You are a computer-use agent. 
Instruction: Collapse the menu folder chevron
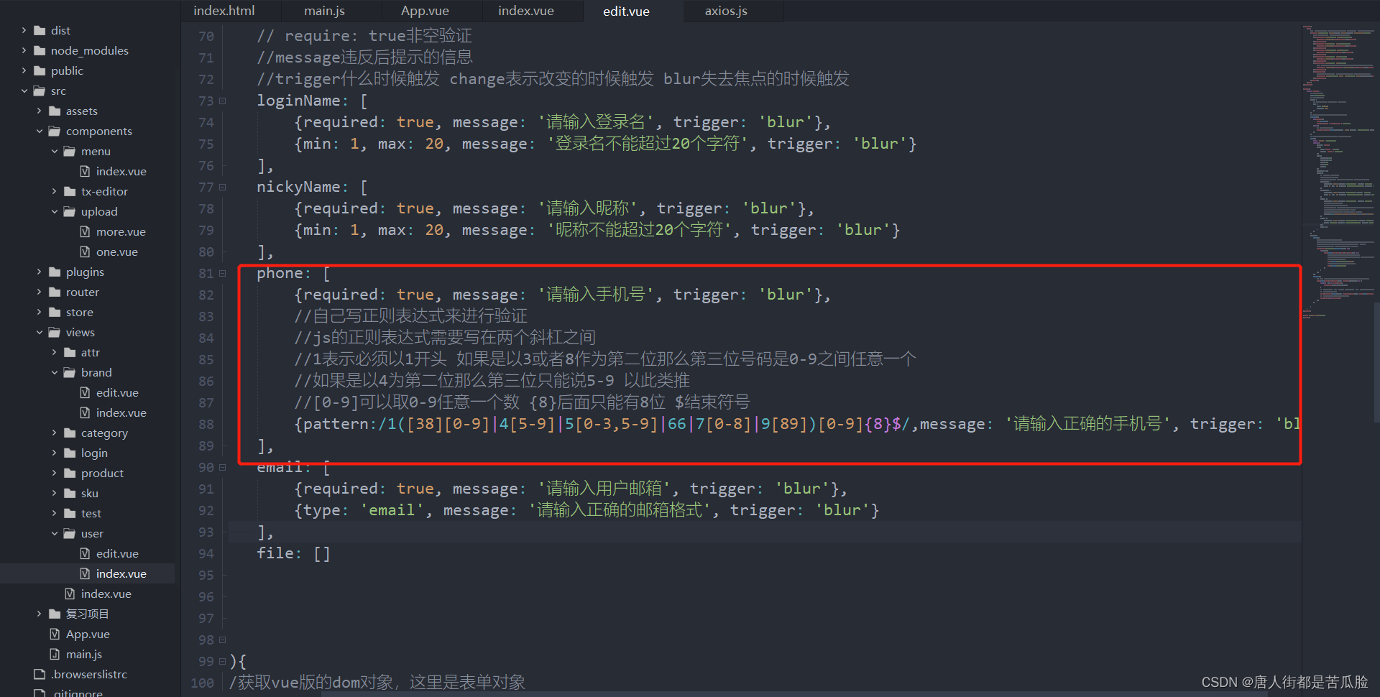[x=54, y=151]
